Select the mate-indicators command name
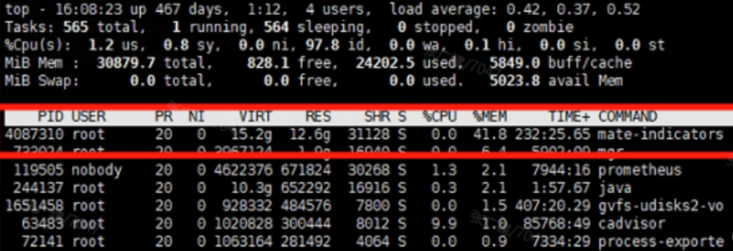This screenshot has height=251, width=733. (661, 134)
